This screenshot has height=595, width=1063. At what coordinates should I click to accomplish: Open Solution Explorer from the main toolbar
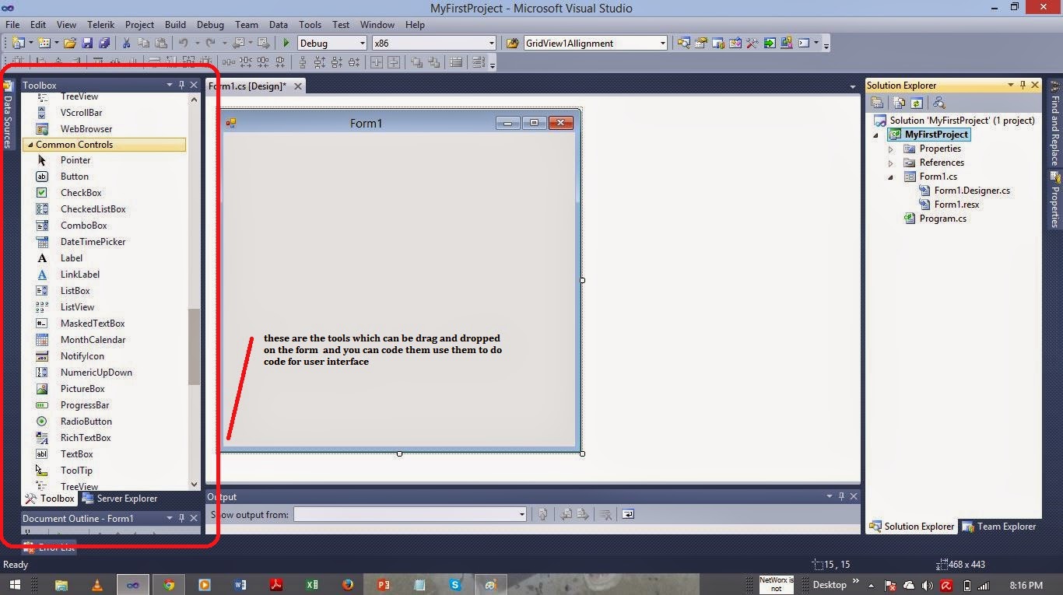[683, 44]
